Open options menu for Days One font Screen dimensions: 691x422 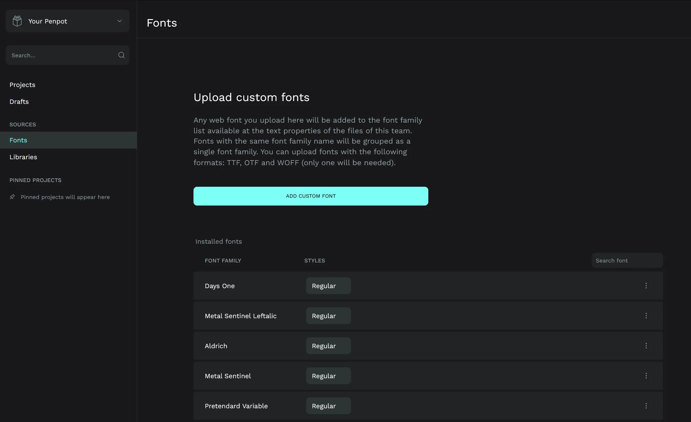646,286
